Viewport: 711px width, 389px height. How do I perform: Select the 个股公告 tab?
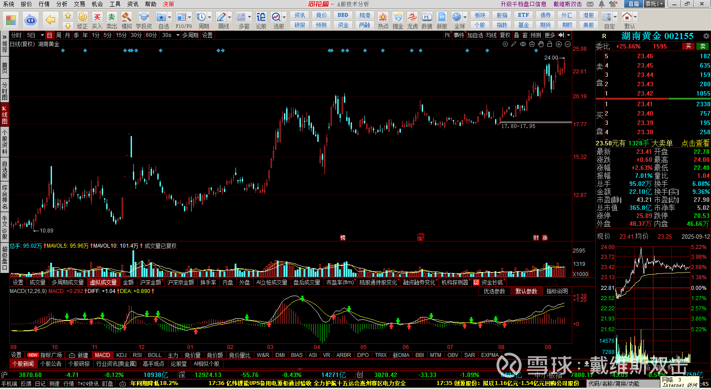coord(51,364)
